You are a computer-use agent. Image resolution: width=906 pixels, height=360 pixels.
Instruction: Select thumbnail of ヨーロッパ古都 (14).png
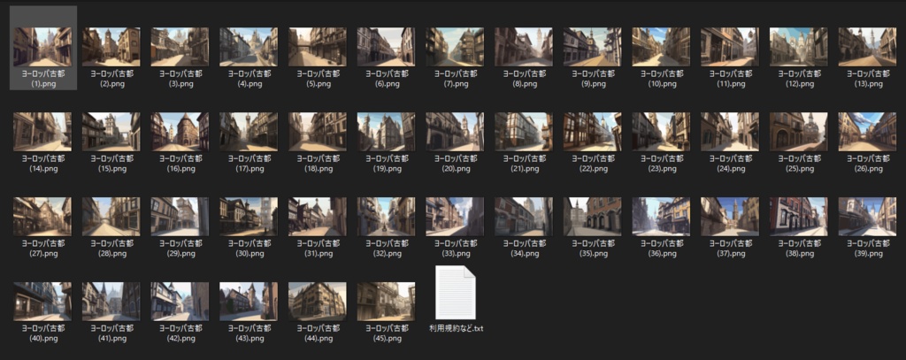pyautogui.click(x=42, y=132)
